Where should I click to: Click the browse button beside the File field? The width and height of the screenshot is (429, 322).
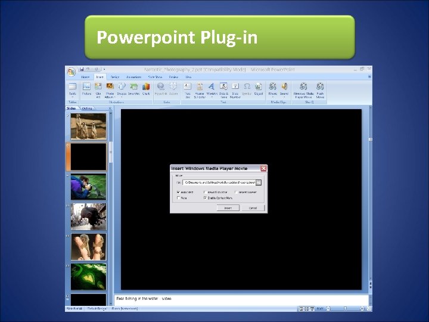259,182
